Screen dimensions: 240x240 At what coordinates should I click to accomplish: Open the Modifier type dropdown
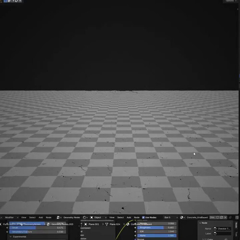[x=12, y=217]
